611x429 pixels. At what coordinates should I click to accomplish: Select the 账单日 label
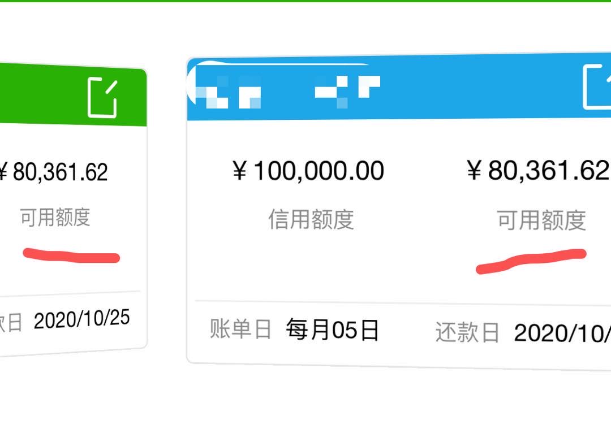pos(241,328)
